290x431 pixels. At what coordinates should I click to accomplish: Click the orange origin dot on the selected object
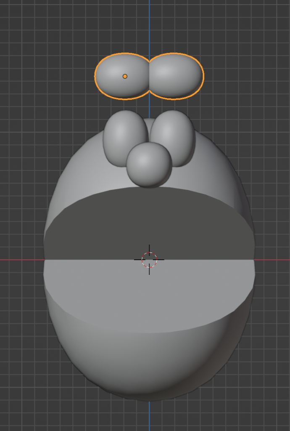click(125, 76)
